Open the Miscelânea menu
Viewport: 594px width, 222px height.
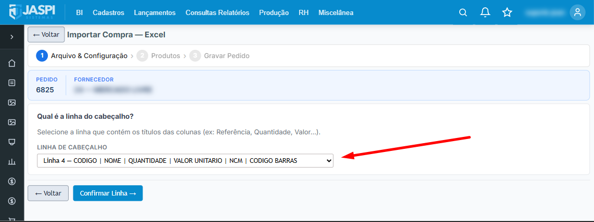click(335, 12)
